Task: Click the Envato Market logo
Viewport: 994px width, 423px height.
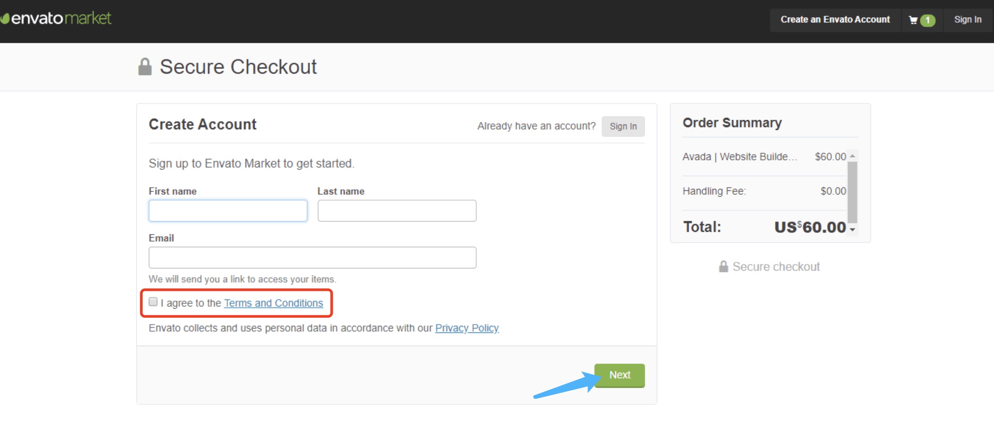Action: [x=56, y=19]
